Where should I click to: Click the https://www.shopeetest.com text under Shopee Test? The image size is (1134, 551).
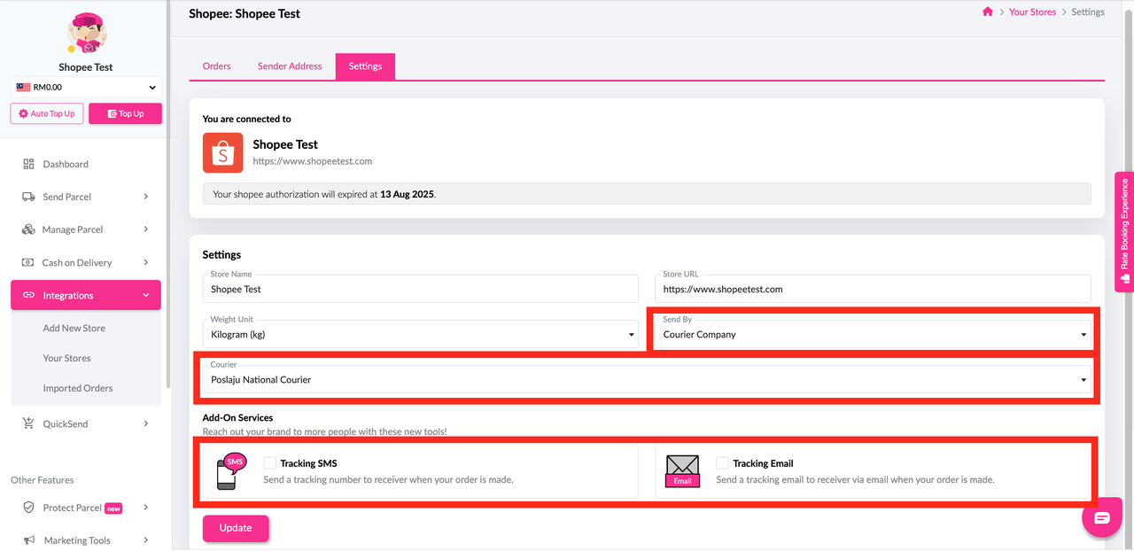(313, 161)
